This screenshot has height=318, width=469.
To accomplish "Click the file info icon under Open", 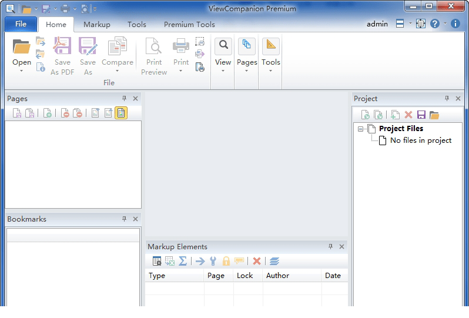I will [x=41, y=67].
